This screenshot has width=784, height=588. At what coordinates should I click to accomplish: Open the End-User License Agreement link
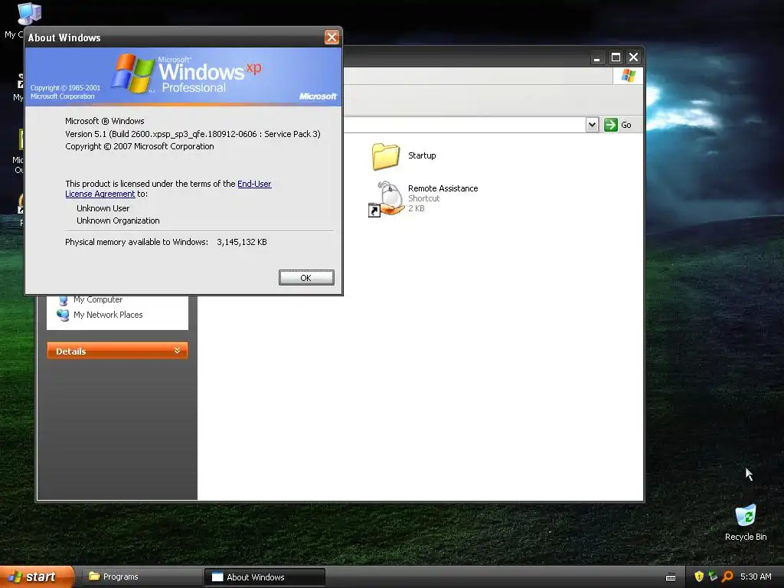(x=254, y=184)
